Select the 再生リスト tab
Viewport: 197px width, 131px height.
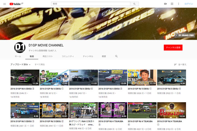tap(48, 56)
